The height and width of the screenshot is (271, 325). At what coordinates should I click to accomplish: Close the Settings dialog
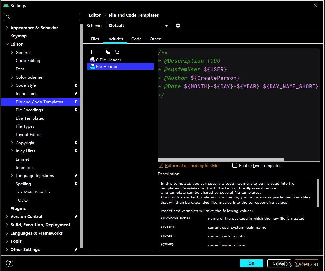pos(315,5)
